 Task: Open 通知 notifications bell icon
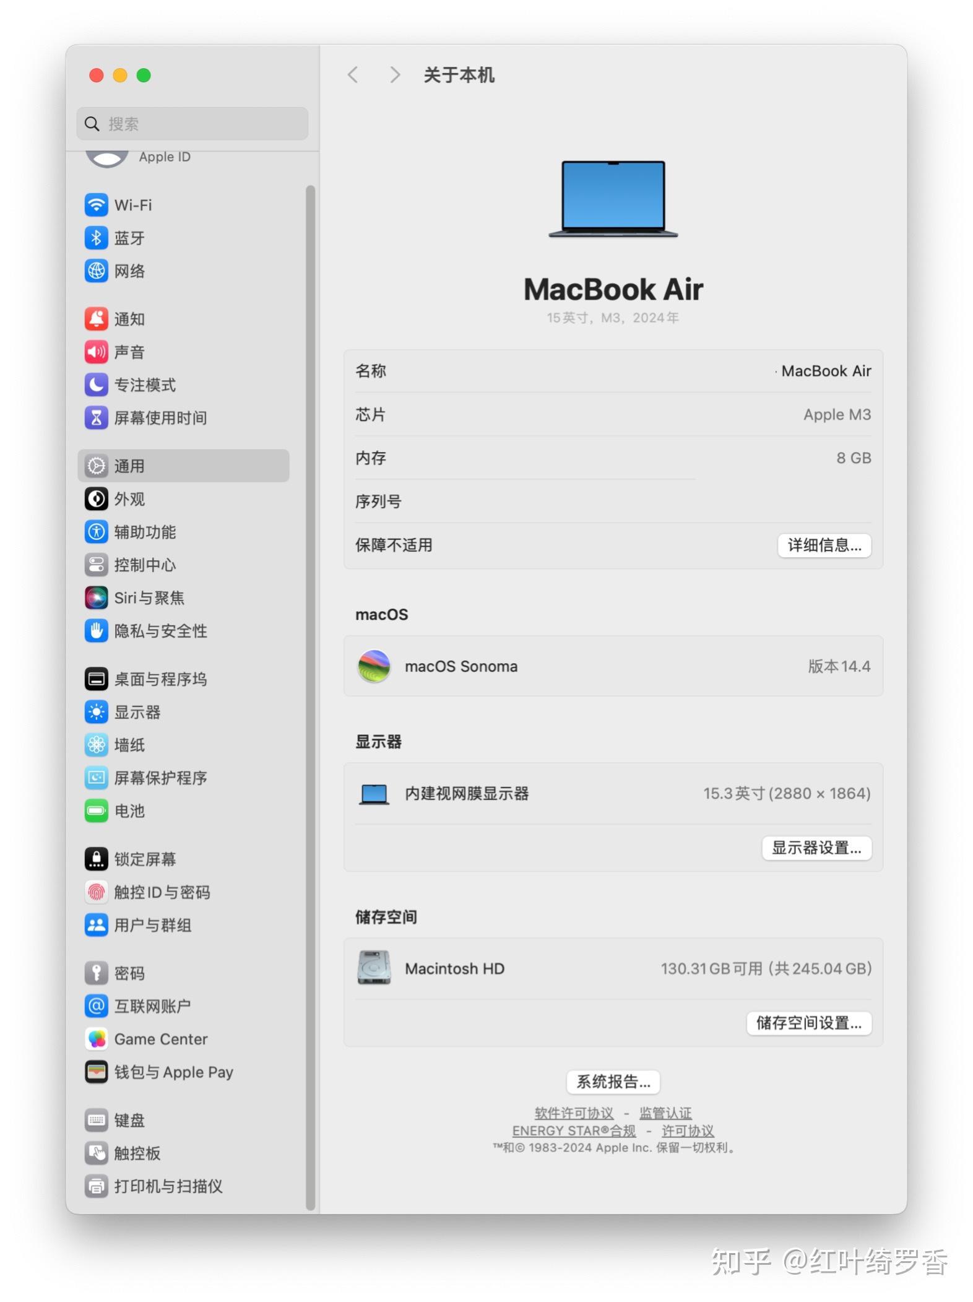coord(96,319)
